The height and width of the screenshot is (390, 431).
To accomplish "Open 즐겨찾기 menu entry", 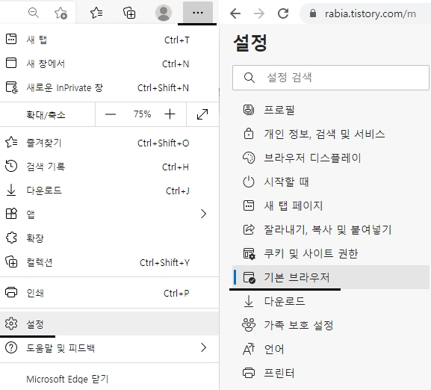I will [x=109, y=143].
